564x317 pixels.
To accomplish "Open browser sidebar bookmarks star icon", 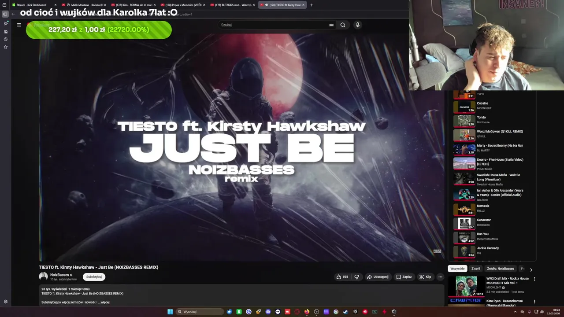I will pos(6,47).
